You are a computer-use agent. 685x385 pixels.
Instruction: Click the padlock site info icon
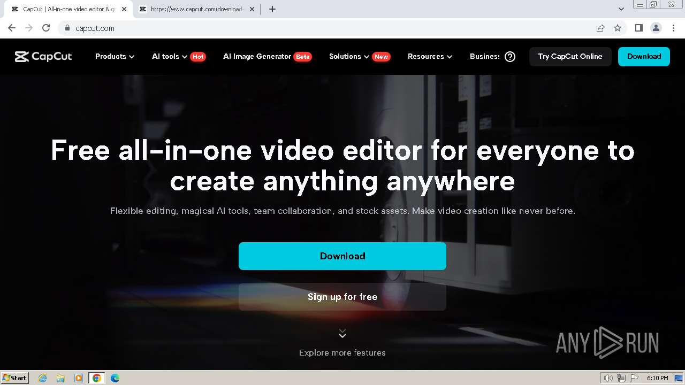[x=67, y=28]
